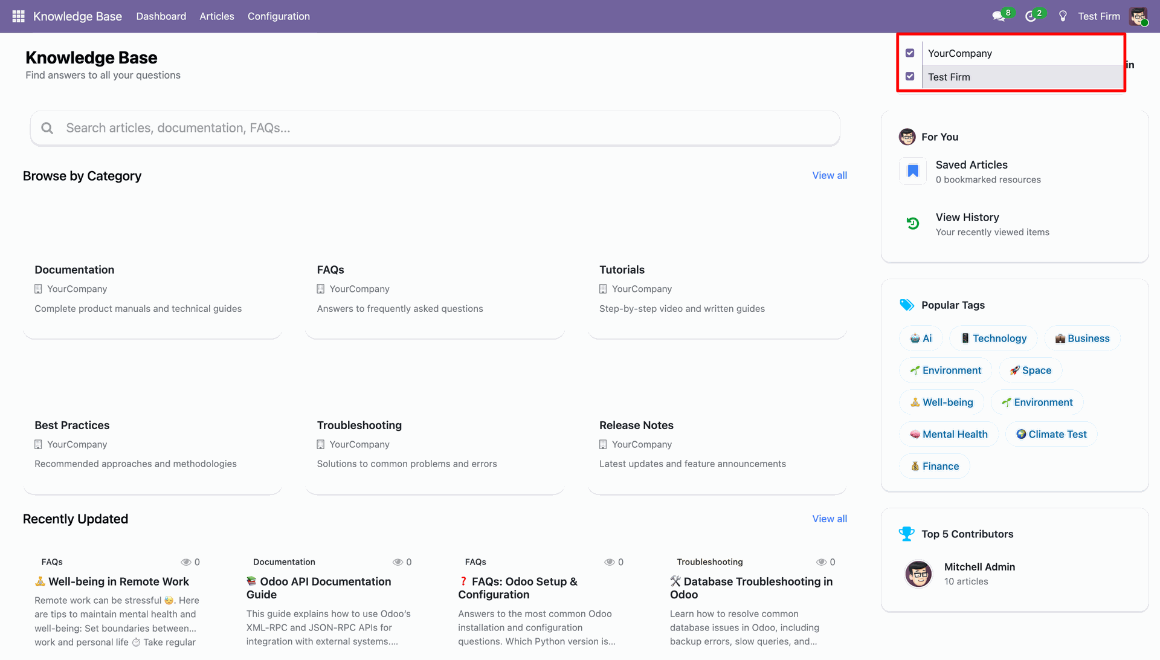The image size is (1160, 660).
Task: Click Mitchell Admin contributor avatar
Action: point(918,574)
